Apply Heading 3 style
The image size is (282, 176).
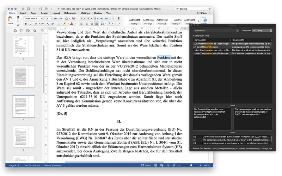coord(162,21)
